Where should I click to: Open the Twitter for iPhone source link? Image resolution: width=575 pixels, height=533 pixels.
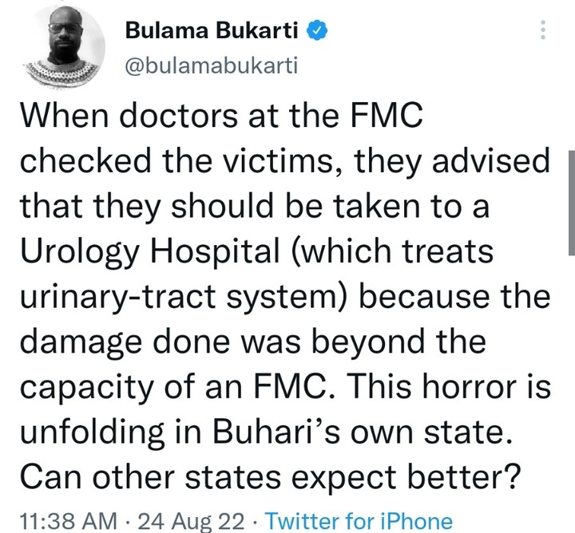tap(359, 520)
